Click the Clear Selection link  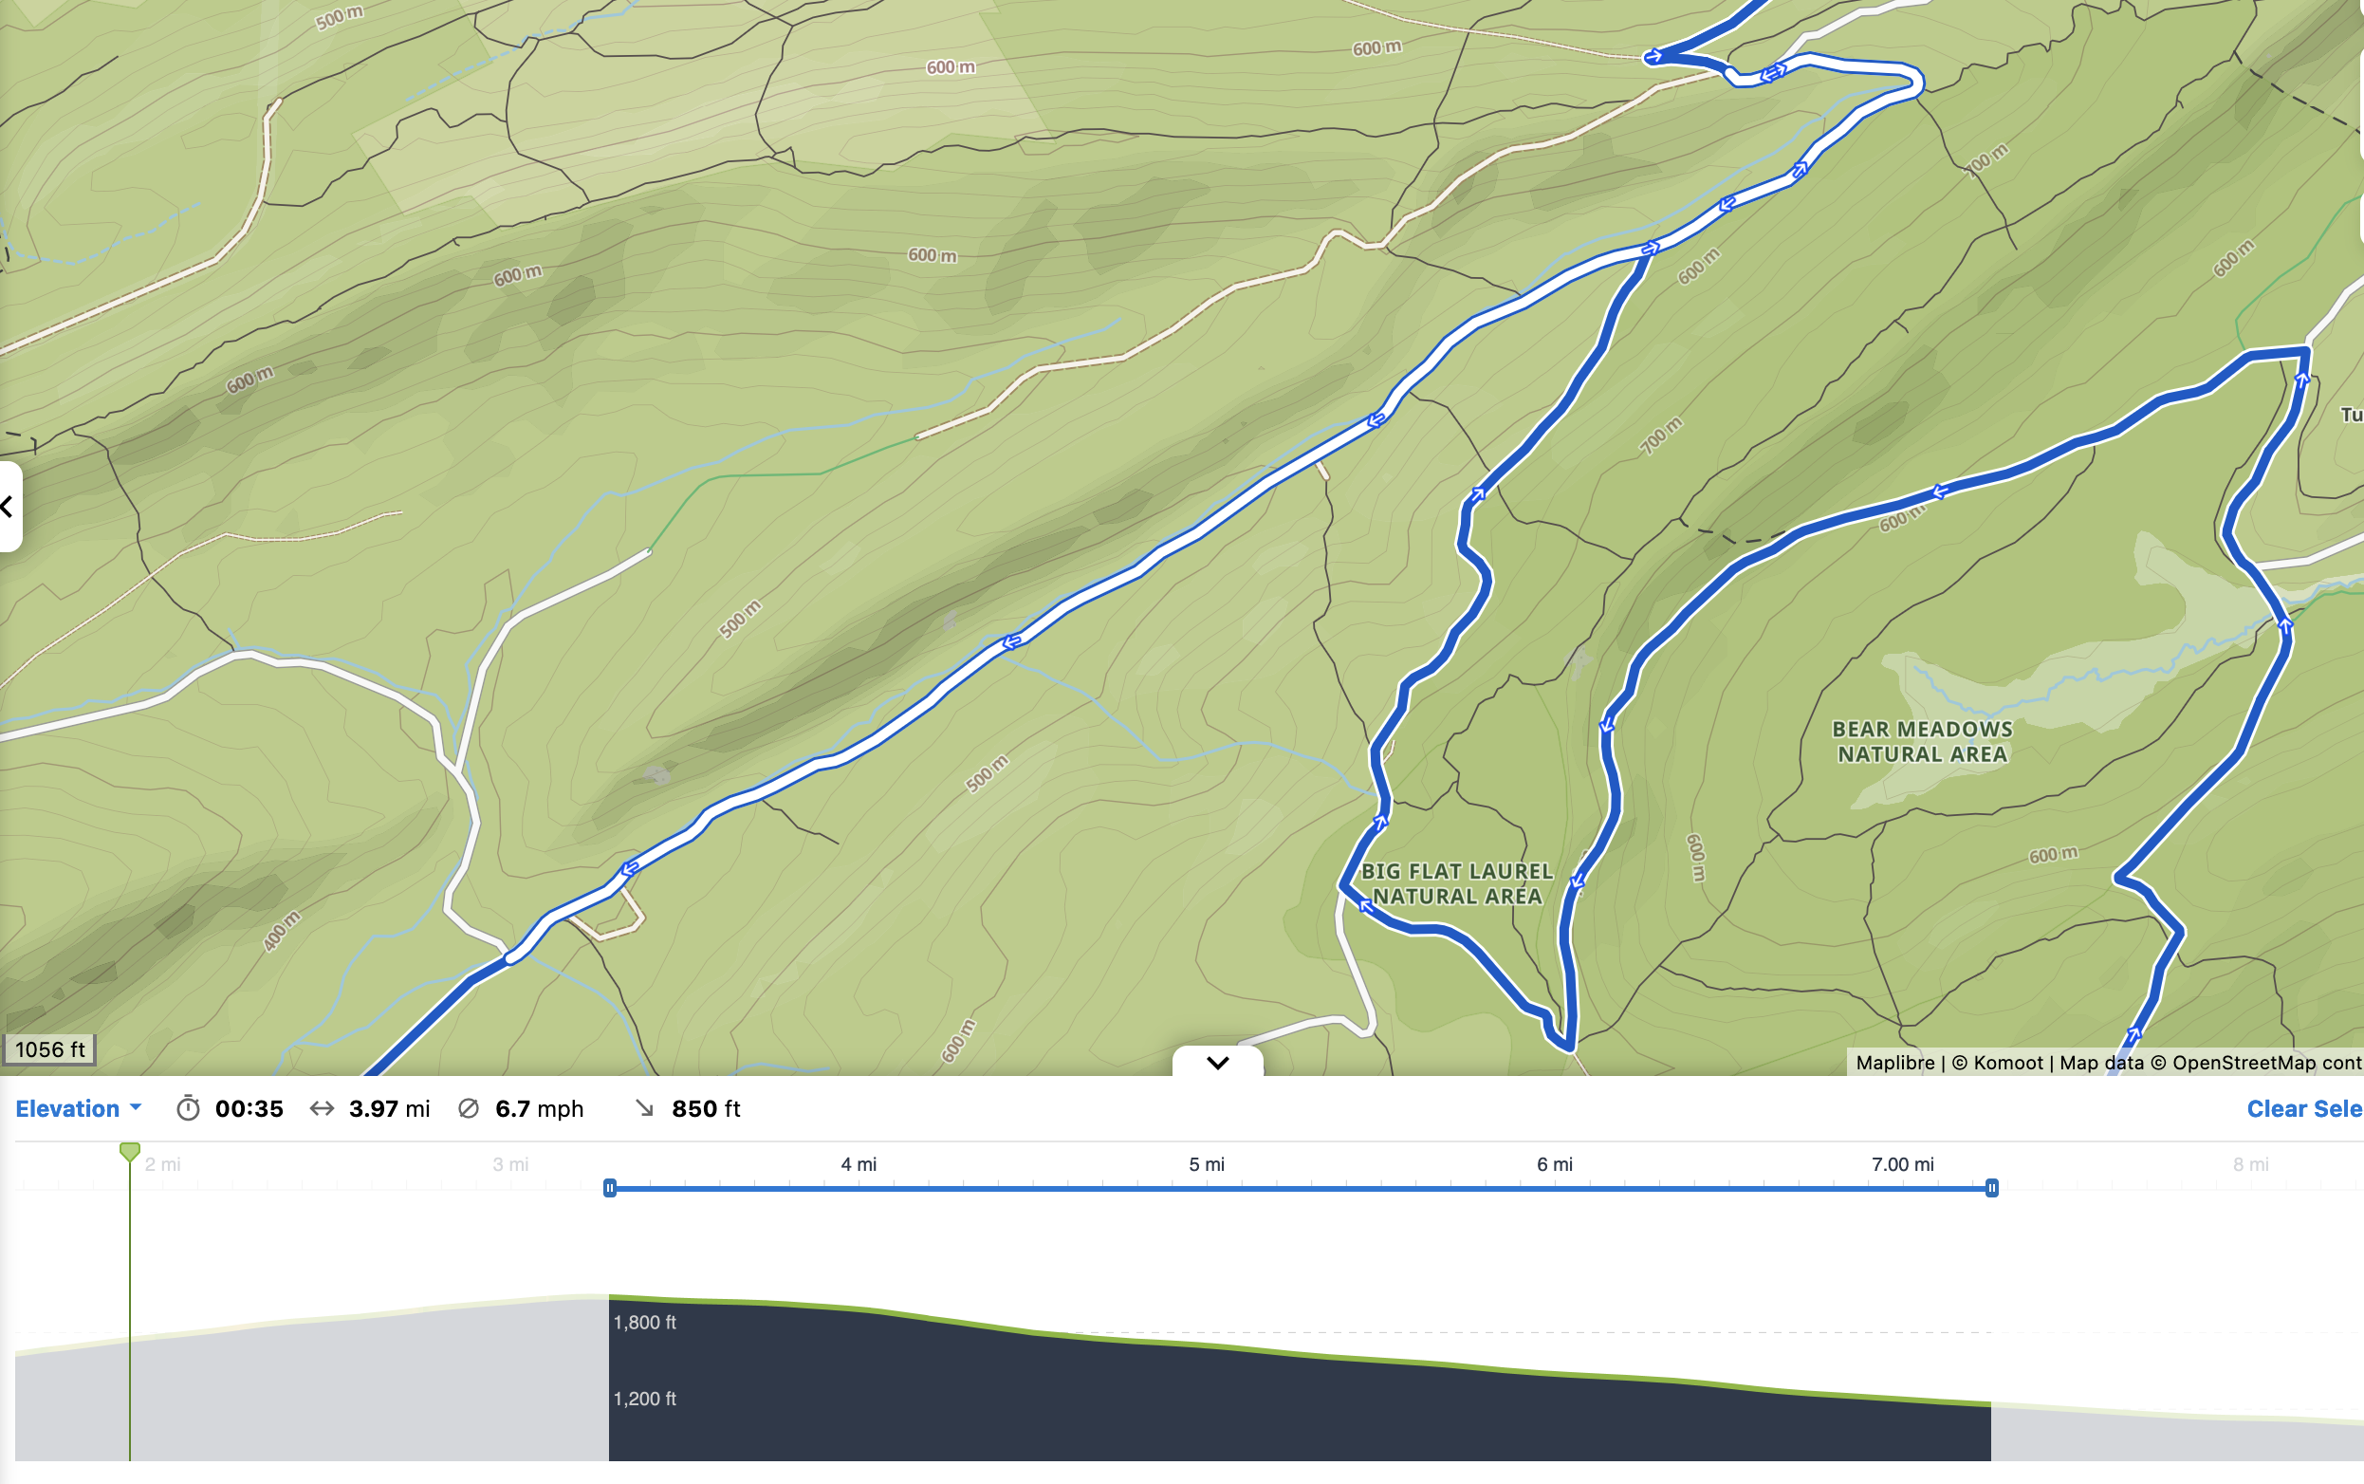[x=2304, y=1108]
